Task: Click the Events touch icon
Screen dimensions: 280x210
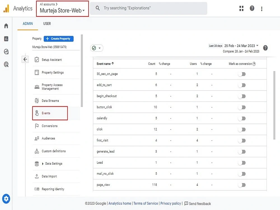Action: [37, 113]
